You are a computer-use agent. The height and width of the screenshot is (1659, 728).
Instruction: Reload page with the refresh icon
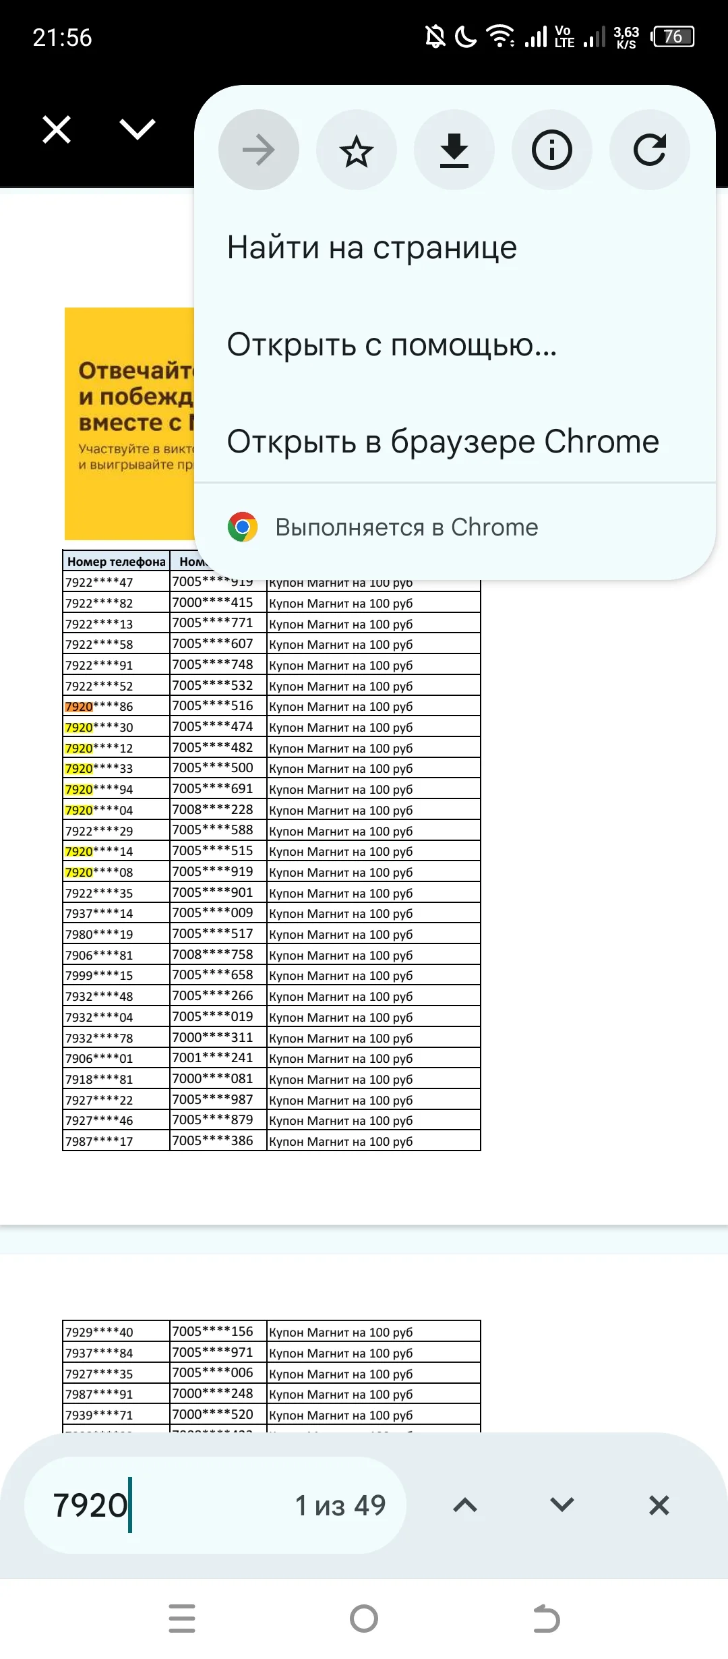pyautogui.click(x=650, y=150)
